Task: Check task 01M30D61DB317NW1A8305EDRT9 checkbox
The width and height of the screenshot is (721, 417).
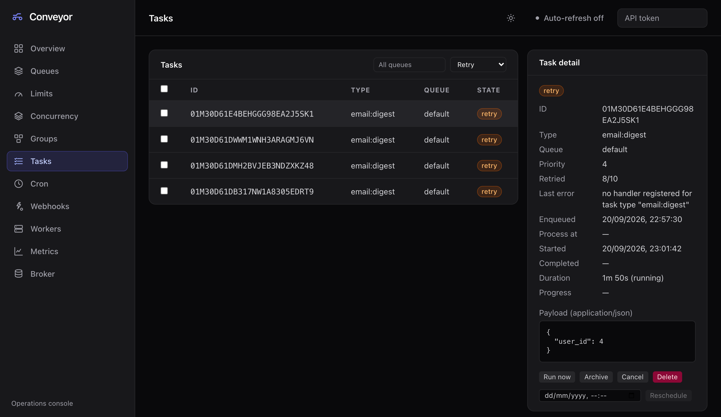Action: pyautogui.click(x=164, y=191)
